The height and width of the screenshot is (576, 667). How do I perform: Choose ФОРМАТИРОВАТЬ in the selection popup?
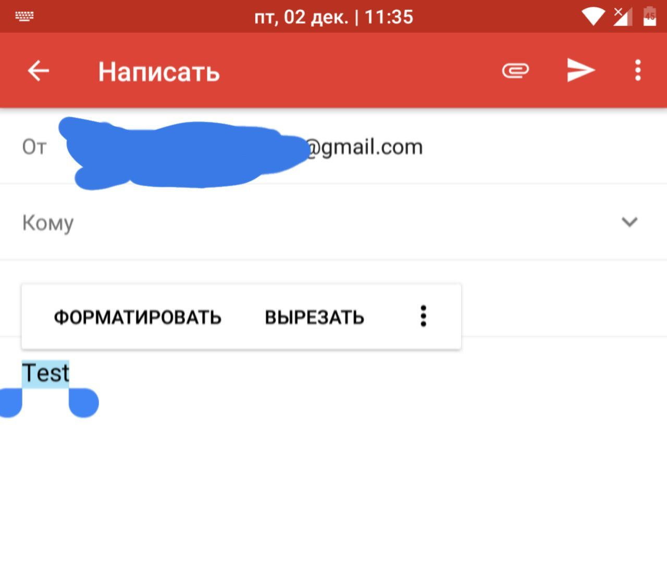(x=138, y=317)
